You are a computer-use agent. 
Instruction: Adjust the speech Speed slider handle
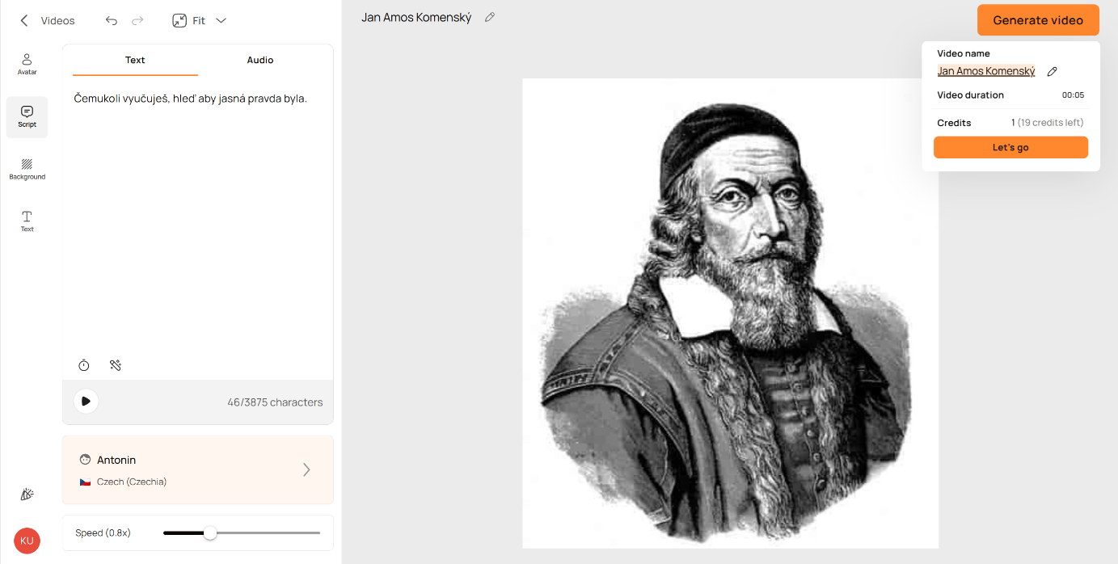(x=210, y=532)
